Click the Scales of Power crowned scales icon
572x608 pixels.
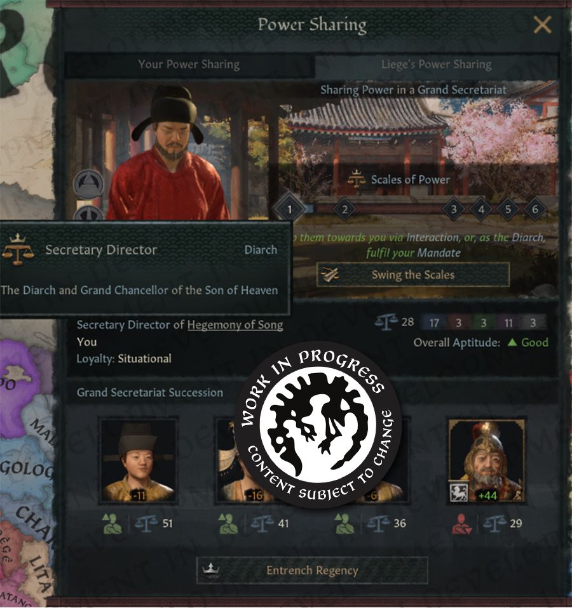point(357,179)
